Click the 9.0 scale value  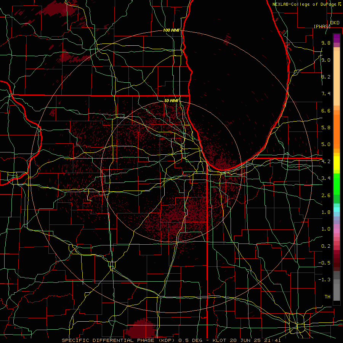[x=326, y=60]
